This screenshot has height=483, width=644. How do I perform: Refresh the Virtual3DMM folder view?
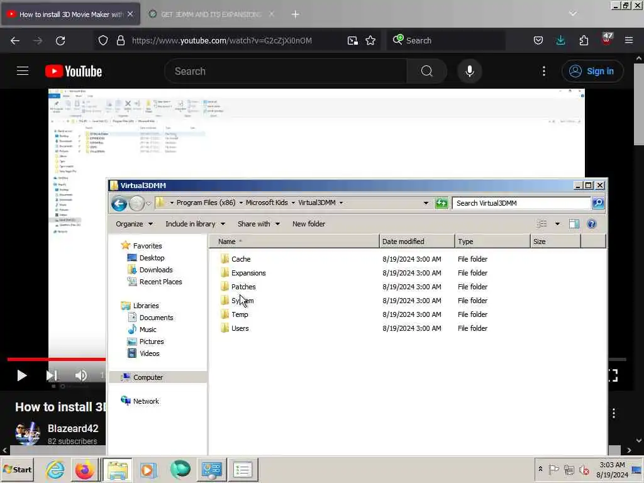[x=441, y=203]
